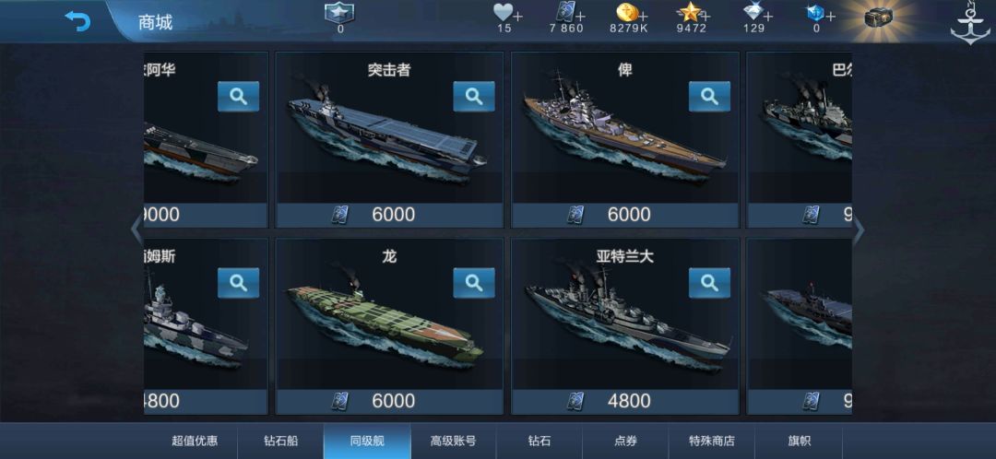View details of the 龙 carrier via magnifier

(474, 283)
